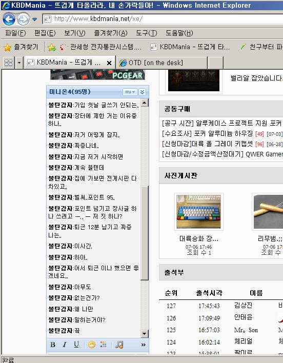Screen dimensions: 283x363
Task: Open the chat emoticon picker
Action: (x=92, y=345)
